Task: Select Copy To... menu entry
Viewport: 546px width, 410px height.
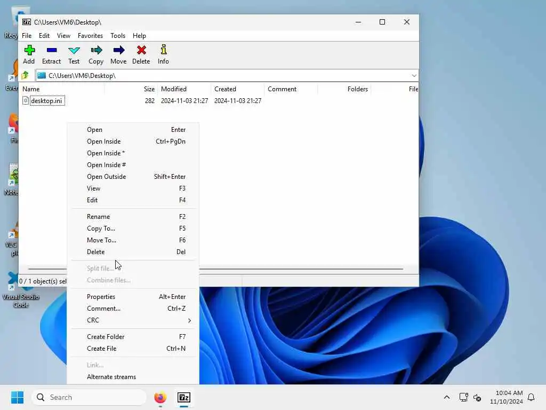Action: coord(133,228)
